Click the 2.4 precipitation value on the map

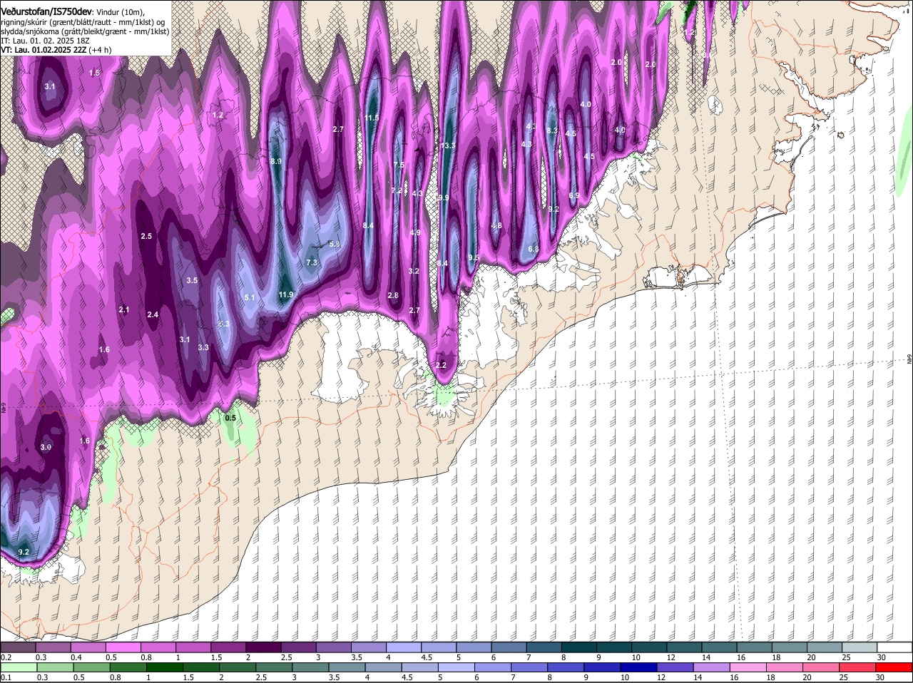pyautogui.click(x=153, y=314)
